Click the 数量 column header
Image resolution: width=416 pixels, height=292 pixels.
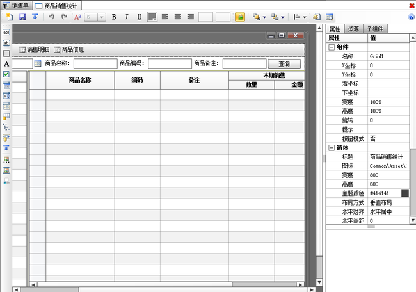click(x=252, y=85)
